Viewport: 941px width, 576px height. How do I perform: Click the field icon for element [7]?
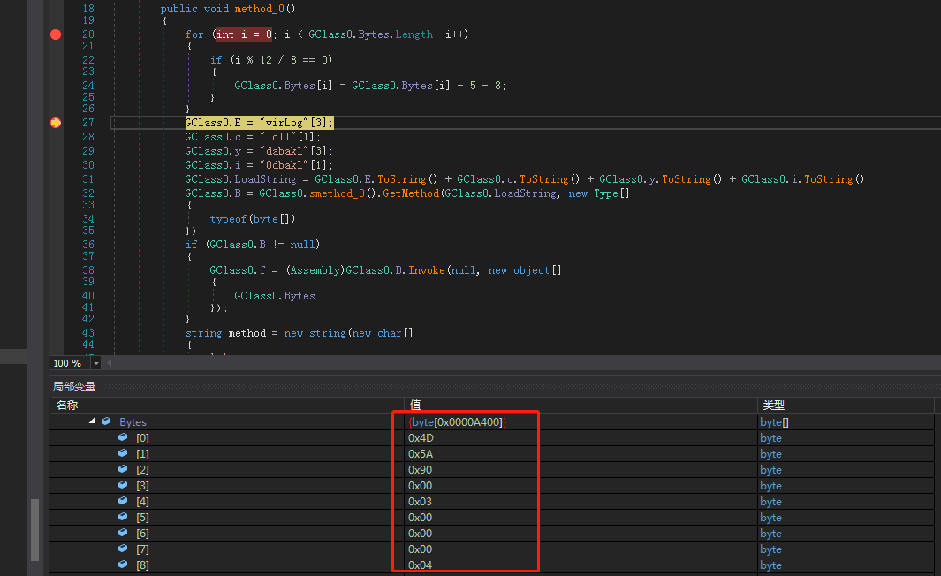tap(123, 549)
